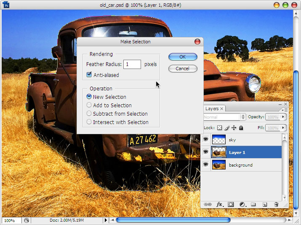301x225 pixels.
Task: Open the layer style fx menu
Action: click(219, 204)
